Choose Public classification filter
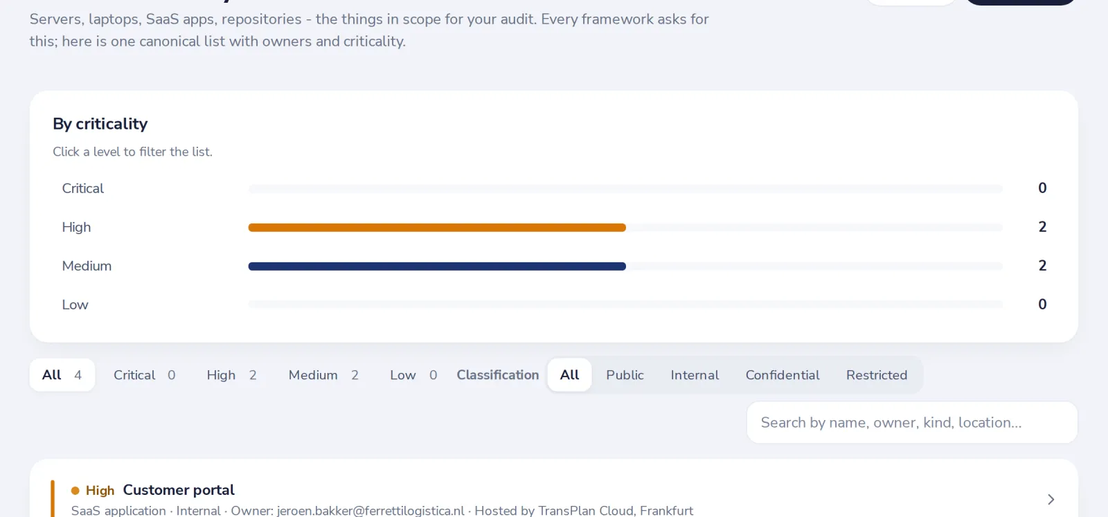1108x517 pixels. pyautogui.click(x=625, y=375)
